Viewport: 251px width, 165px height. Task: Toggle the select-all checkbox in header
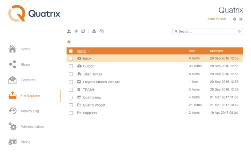[71, 51]
